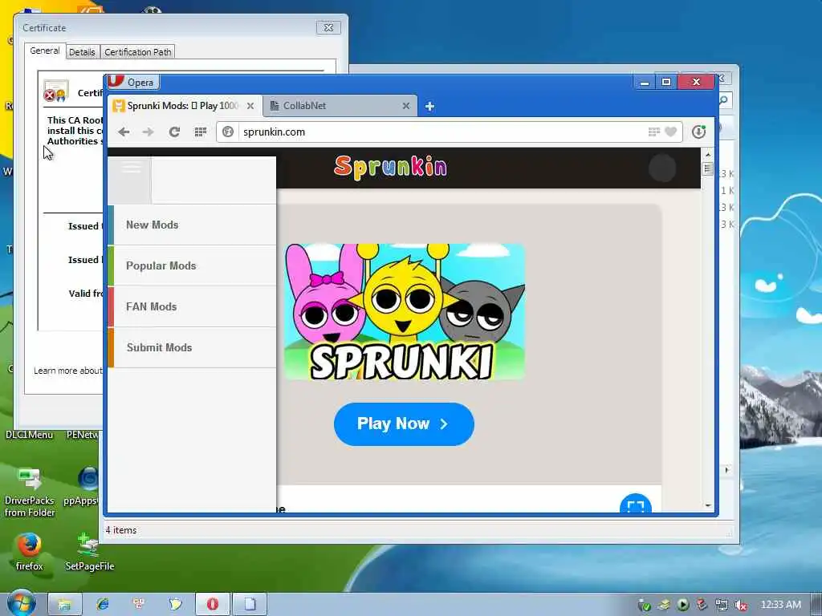Click the green play-button tray icon
This screenshot has width=822, height=616.
tap(682, 605)
